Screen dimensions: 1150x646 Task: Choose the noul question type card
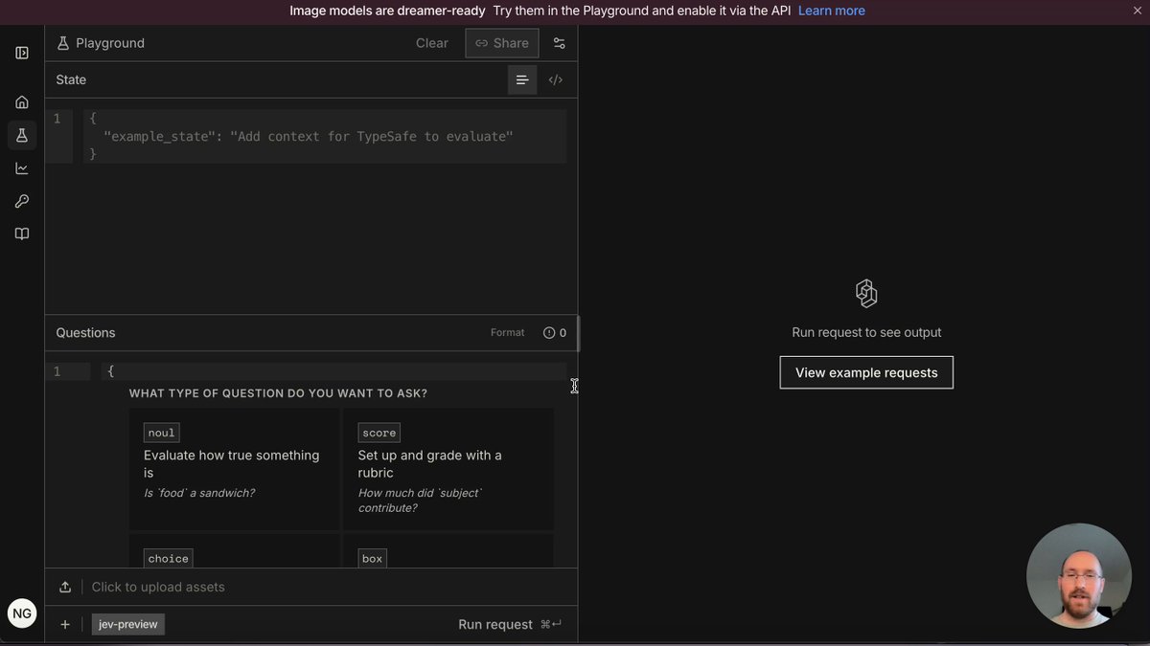(235, 469)
